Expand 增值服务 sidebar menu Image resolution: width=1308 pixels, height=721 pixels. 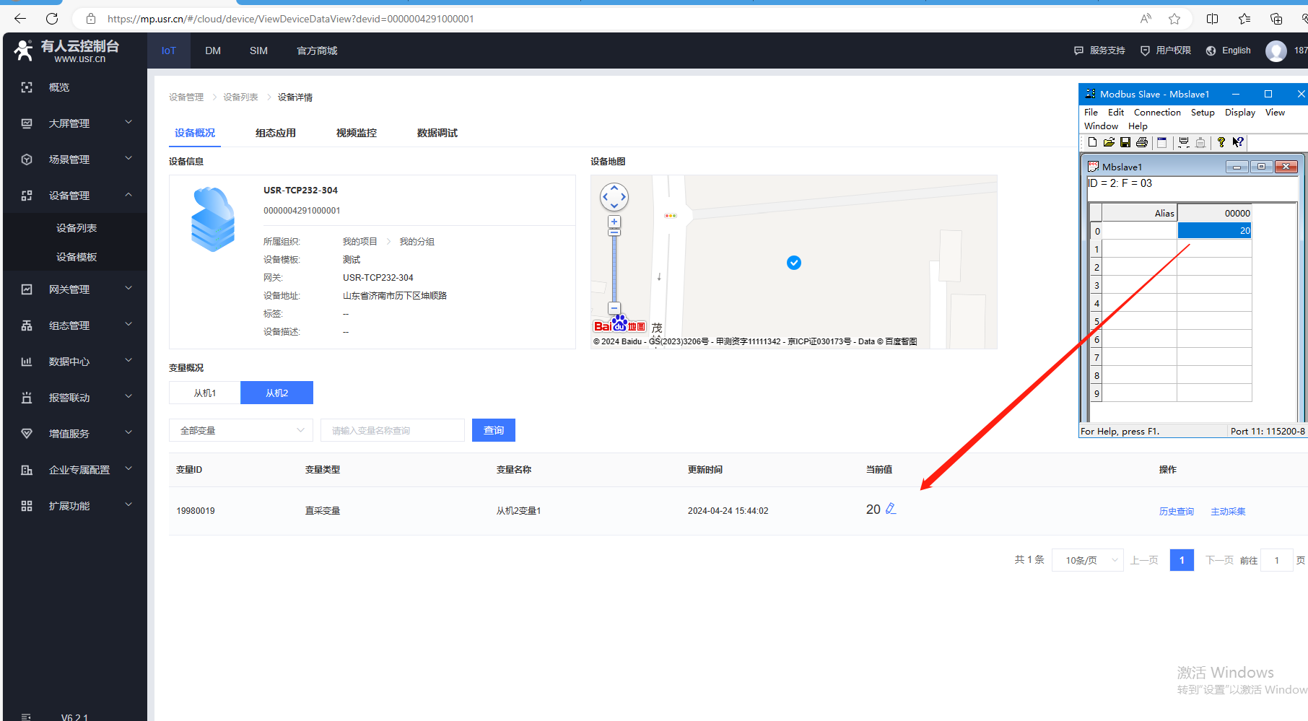75,434
